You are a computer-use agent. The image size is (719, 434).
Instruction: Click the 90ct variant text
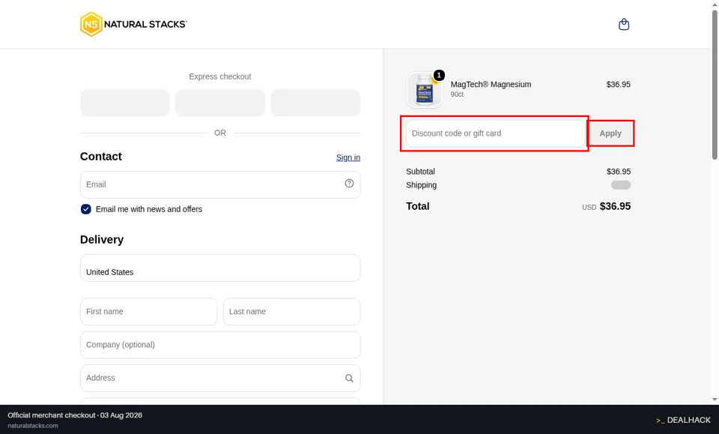(x=457, y=94)
